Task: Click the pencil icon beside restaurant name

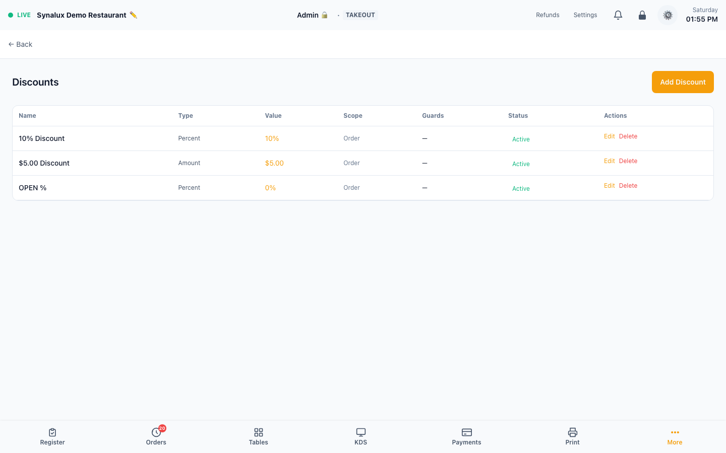Action: click(x=133, y=15)
